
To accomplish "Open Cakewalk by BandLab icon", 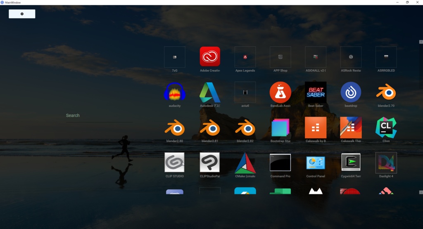I will (316, 127).
